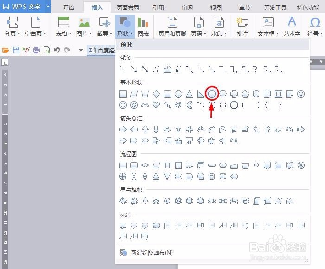The image size is (325, 269).
Task: Switch to the 页面布局 tab
Action: [127, 8]
